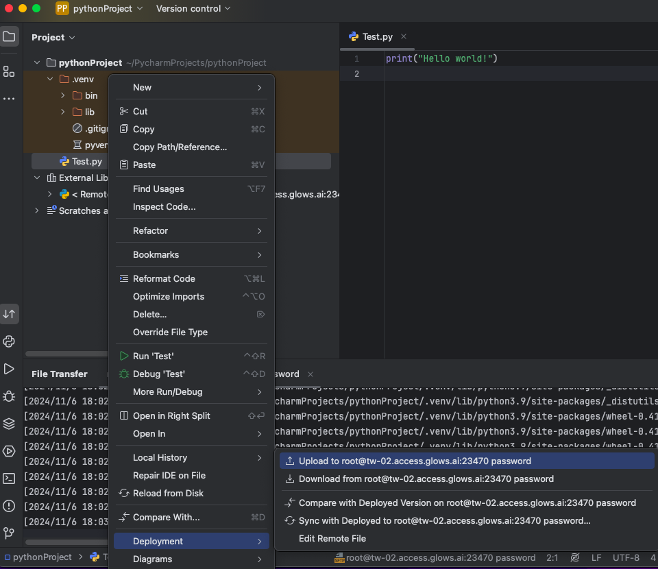Open the Terminal tool window icon

[9, 479]
